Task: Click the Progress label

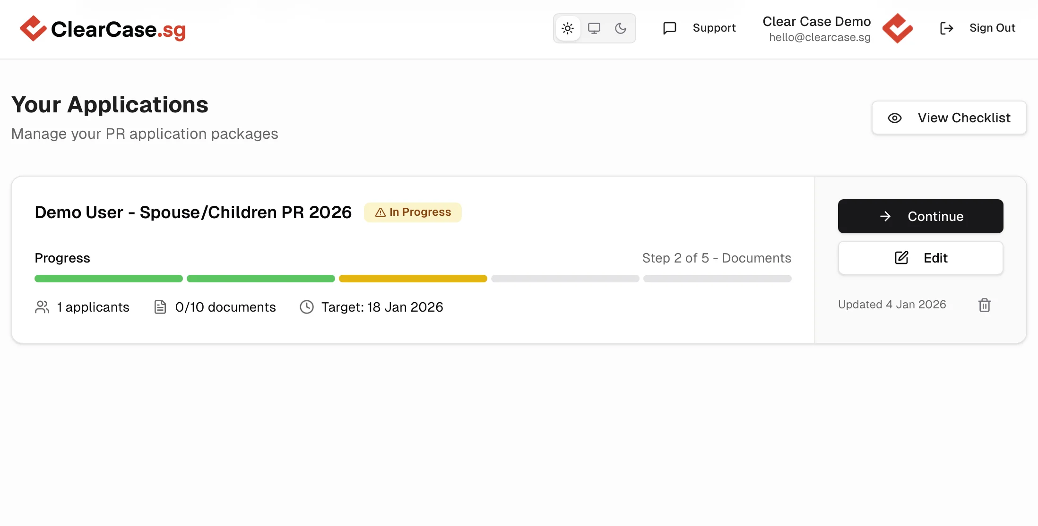Action: [x=62, y=258]
